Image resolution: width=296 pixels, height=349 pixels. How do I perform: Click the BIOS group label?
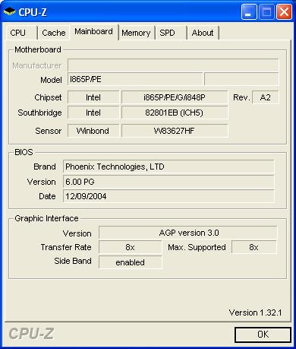click(24, 152)
